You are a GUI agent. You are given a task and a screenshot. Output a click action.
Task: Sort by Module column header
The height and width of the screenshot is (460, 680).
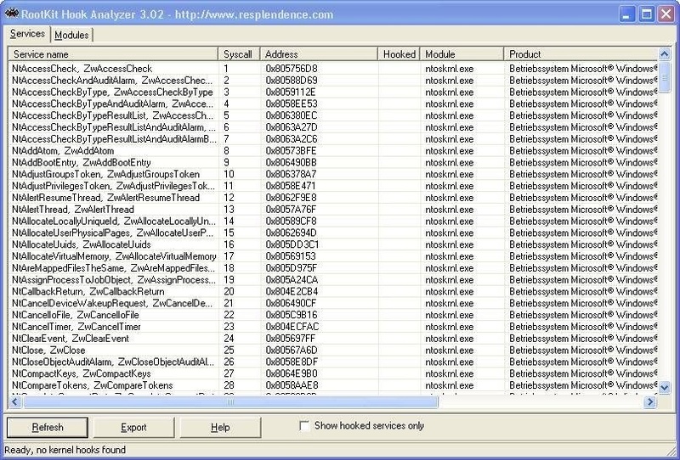(x=462, y=54)
